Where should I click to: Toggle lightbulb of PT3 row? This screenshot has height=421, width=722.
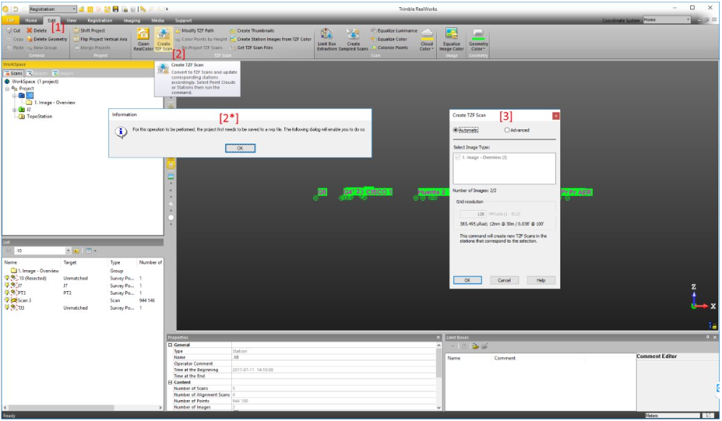7,293
